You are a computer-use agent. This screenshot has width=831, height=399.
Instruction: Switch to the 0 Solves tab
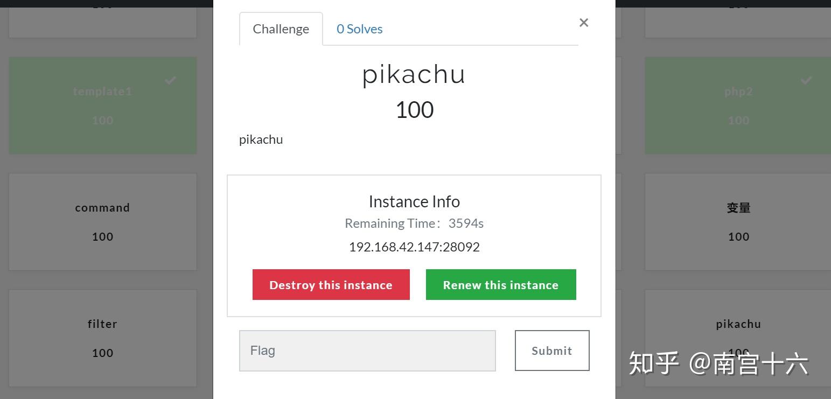359,29
